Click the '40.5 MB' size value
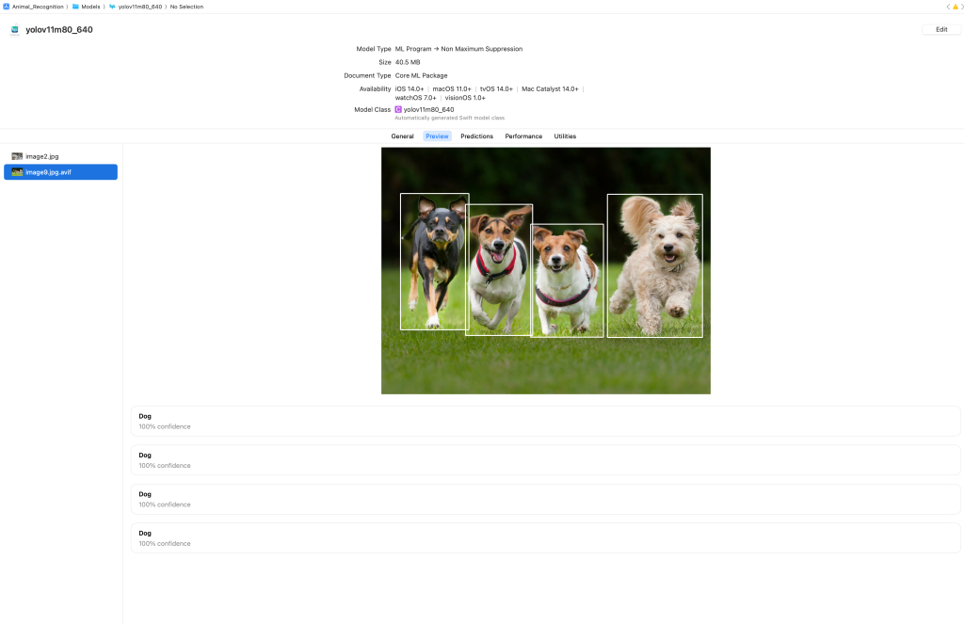 coord(408,62)
